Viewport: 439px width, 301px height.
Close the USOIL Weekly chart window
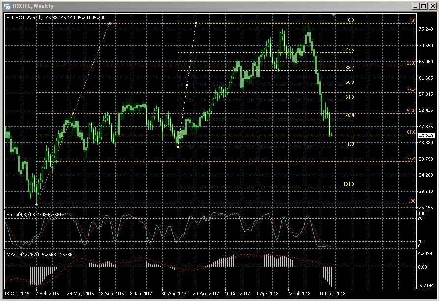click(432, 6)
